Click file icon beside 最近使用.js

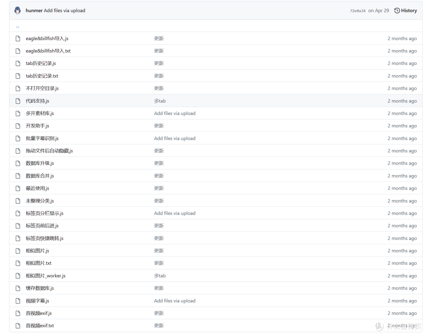tap(18, 188)
